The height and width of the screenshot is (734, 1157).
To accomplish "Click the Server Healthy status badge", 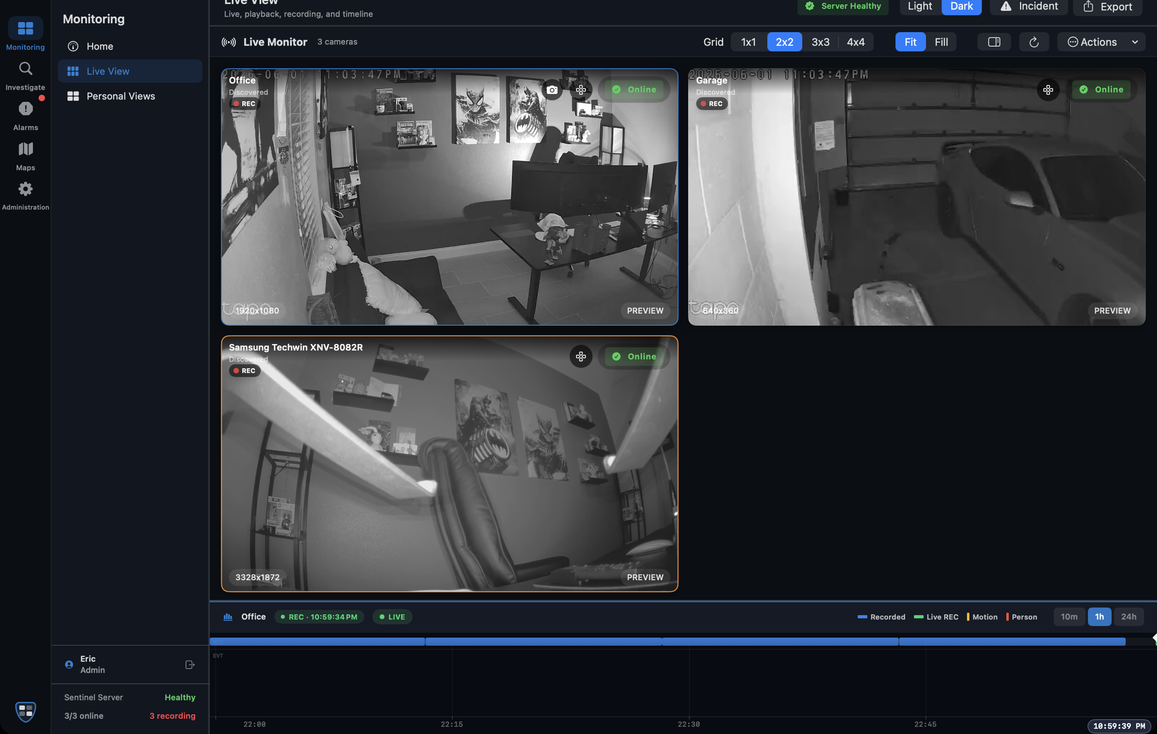I will point(843,6).
